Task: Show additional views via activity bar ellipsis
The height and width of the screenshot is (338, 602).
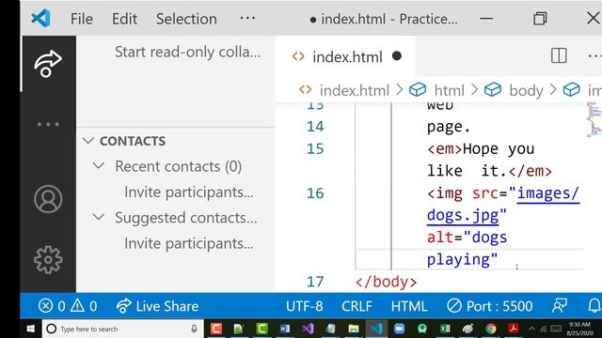Action: (48, 124)
